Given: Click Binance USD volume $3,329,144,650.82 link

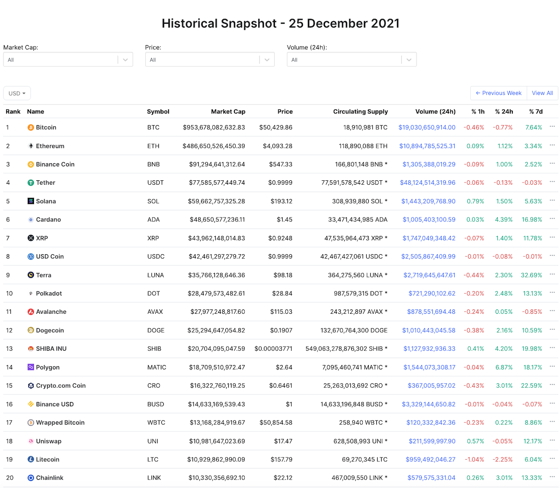Looking at the screenshot, I should click(429, 404).
